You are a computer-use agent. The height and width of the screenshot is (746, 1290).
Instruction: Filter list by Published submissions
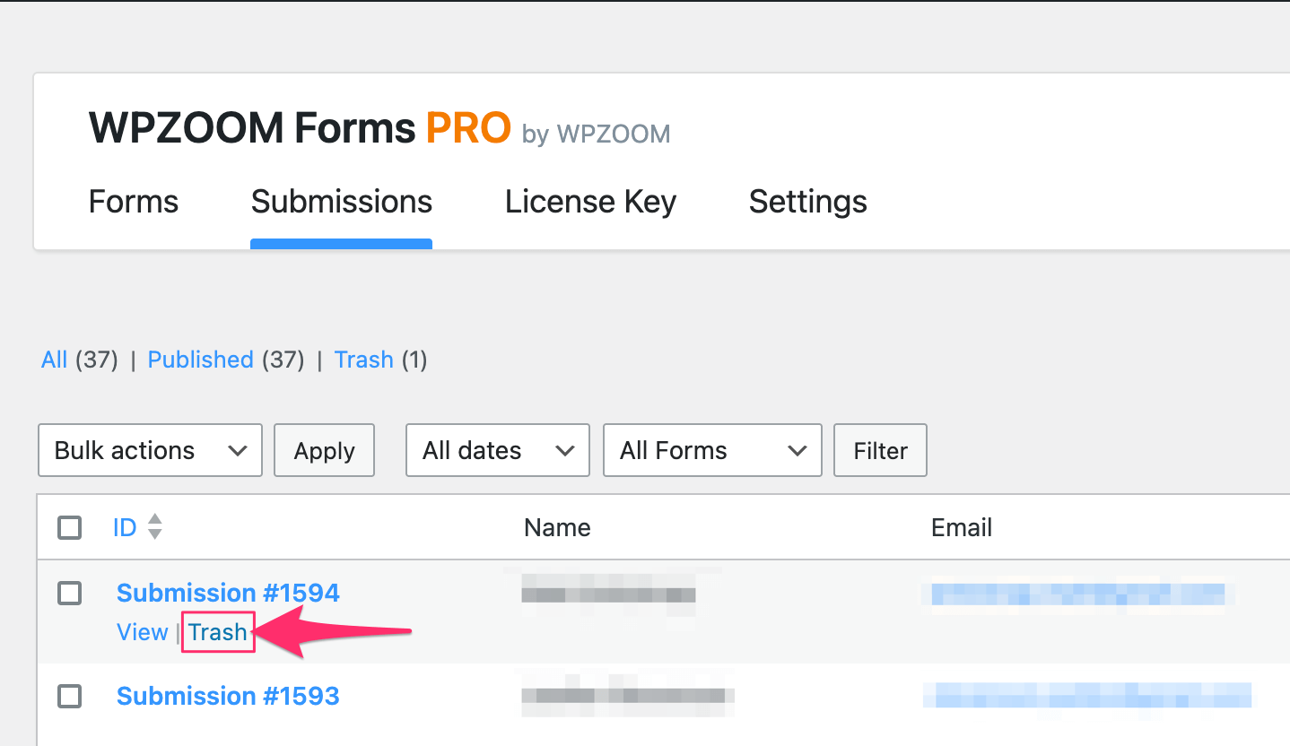pos(200,360)
